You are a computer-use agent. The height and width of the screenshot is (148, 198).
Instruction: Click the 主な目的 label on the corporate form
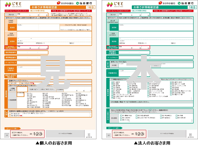tap(114, 118)
